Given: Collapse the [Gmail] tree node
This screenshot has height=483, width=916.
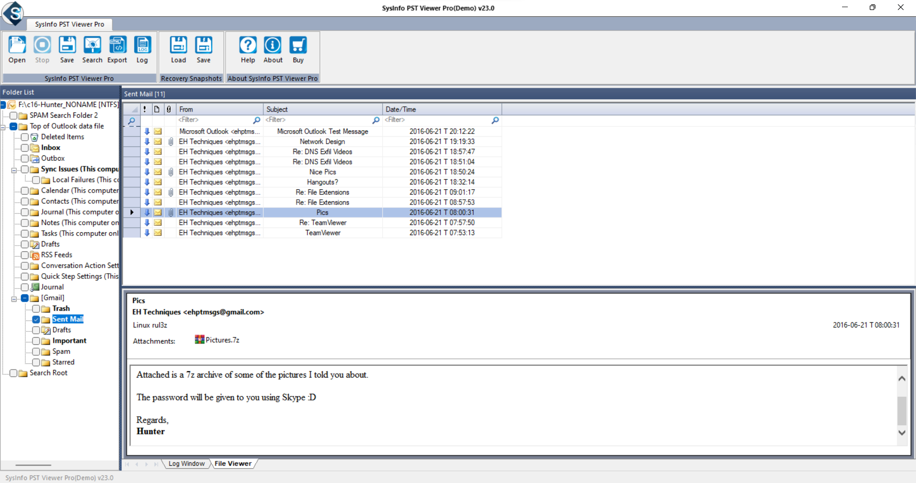Looking at the screenshot, I should click(14, 298).
